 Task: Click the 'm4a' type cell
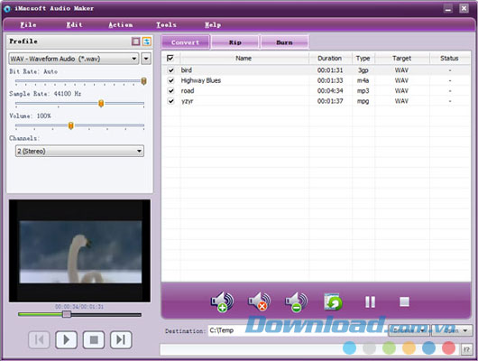(363, 80)
